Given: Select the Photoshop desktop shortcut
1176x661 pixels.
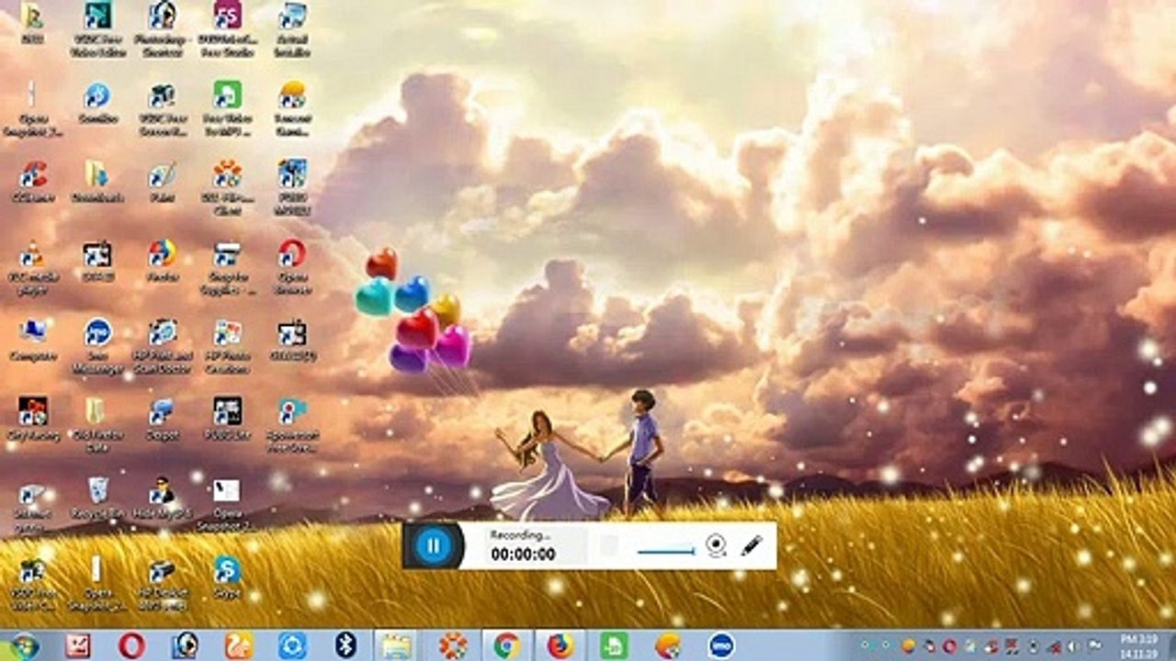Looking at the screenshot, I should coord(163,29).
